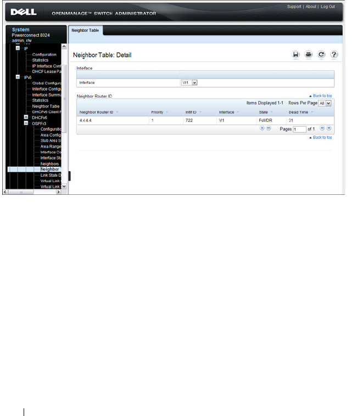352x416 pixels.
Task: Click the Pages number input field
Action: [x=299, y=129]
